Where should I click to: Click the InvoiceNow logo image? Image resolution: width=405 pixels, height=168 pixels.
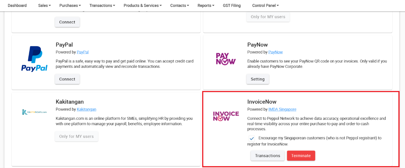(x=226, y=116)
